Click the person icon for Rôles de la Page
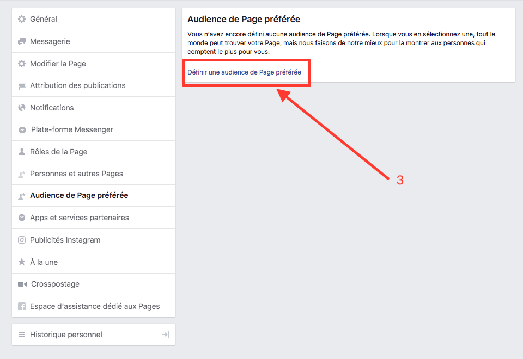 click(x=22, y=152)
